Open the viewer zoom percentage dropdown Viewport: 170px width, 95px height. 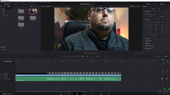[x=43, y=6]
